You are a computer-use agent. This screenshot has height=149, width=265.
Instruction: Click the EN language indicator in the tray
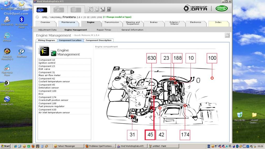(x=209, y=146)
